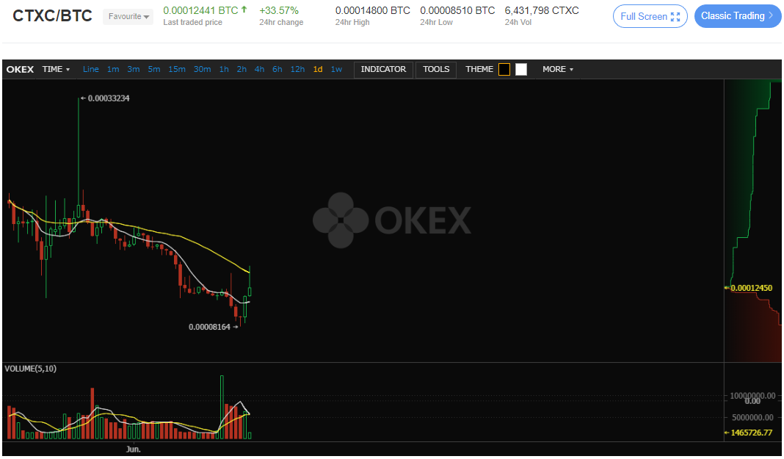The width and height of the screenshot is (784, 459).
Task: Set chart interval to 15m
Action: click(x=176, y=69)
